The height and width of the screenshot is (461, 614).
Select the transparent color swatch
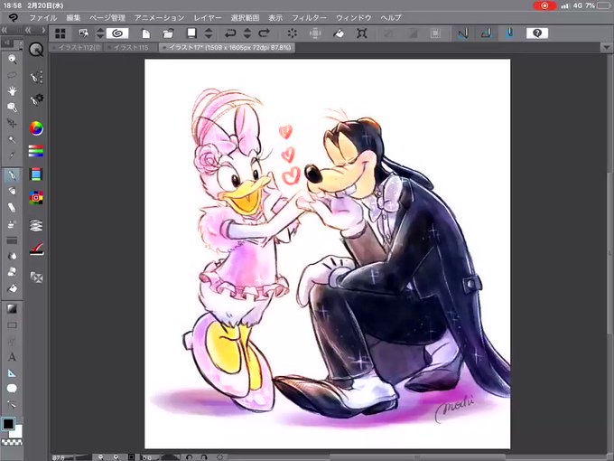click(12, 442)
